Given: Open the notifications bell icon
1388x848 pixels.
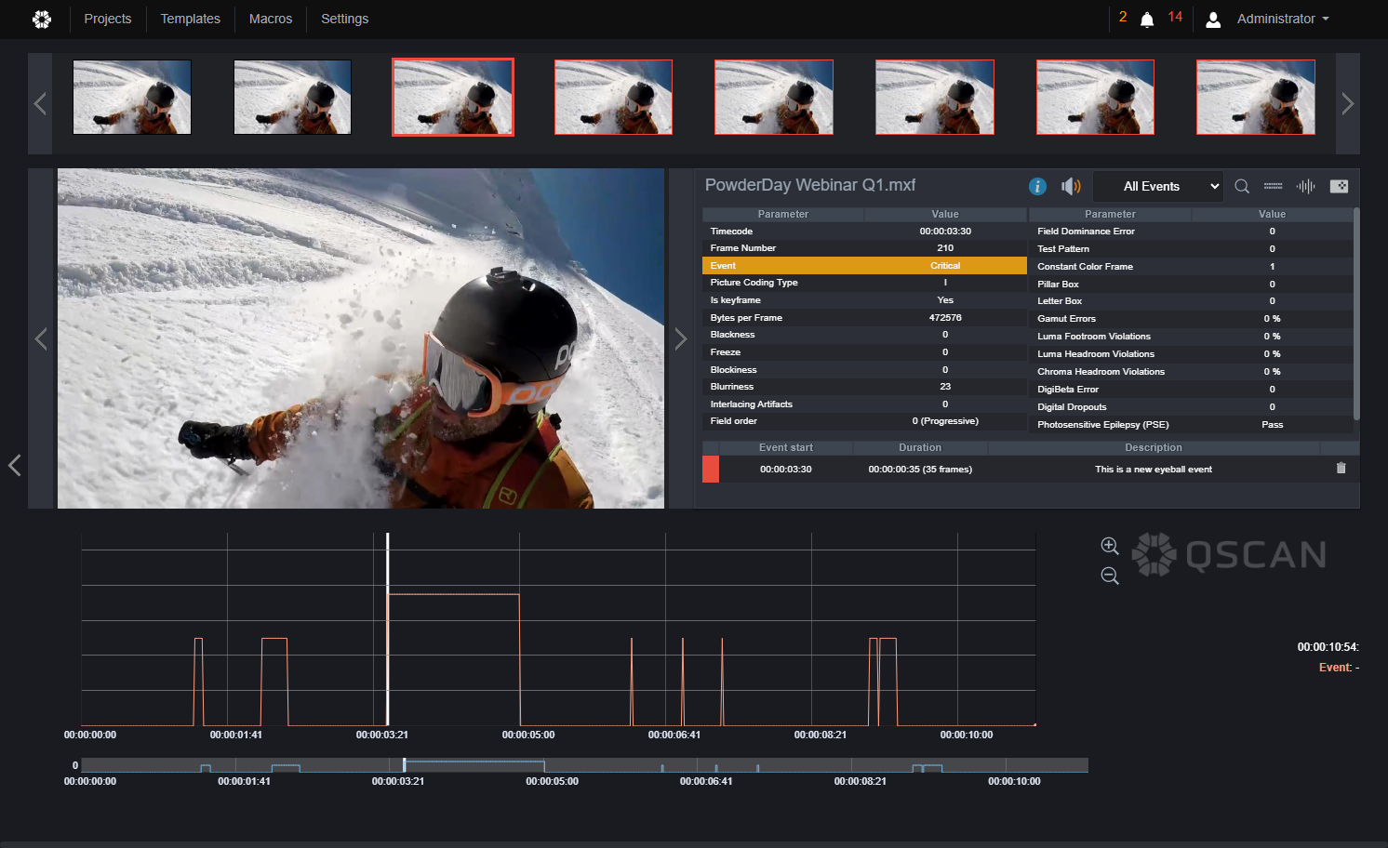Looking at the screenshot, I should click(1147, 20).
